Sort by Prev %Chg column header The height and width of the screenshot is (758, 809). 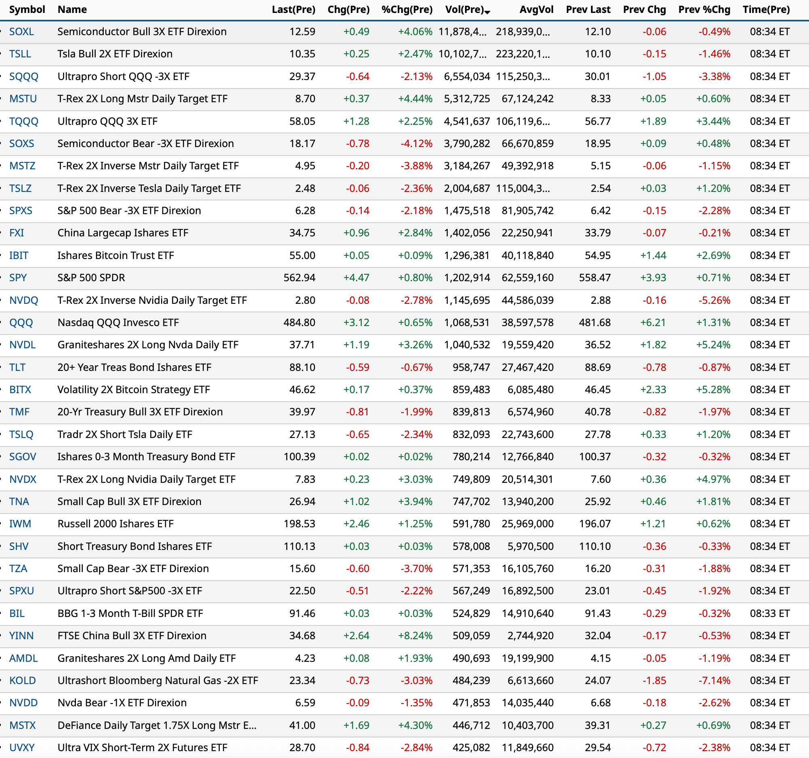[x=704, y=9]
